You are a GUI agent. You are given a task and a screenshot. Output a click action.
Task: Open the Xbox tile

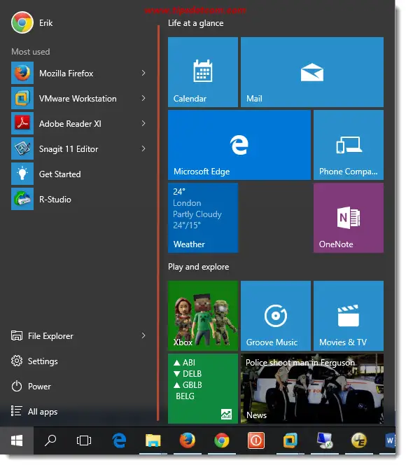pyautogui.click(x=203, y=316)
